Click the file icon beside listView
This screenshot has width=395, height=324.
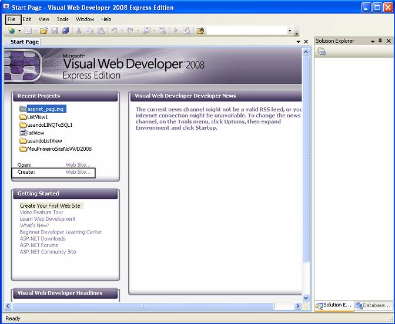23,133
